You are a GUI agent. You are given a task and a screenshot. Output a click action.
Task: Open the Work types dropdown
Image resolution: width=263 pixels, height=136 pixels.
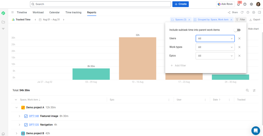pos(215,47)
